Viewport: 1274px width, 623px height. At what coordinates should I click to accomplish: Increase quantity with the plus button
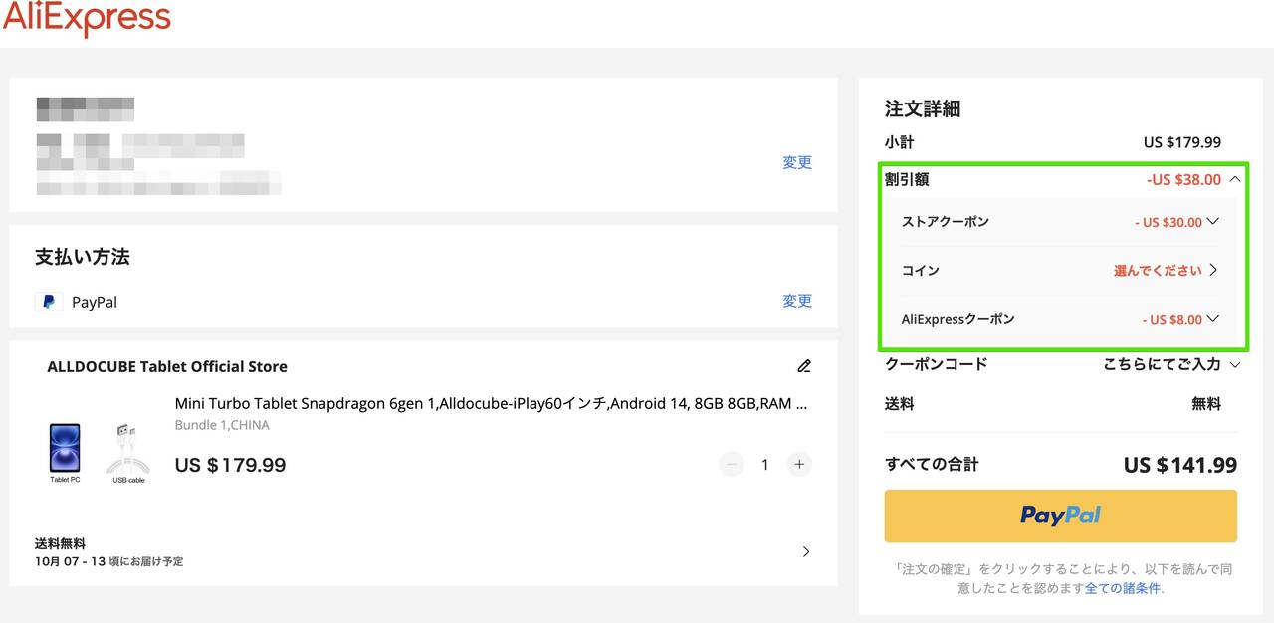[x=798, y=464]
